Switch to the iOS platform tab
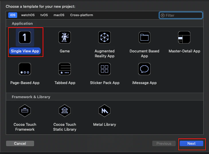 click(x=13, y=15)
